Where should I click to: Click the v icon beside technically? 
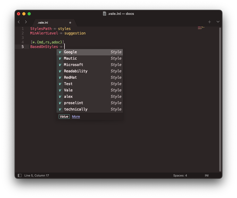click(x=60, y=109)
